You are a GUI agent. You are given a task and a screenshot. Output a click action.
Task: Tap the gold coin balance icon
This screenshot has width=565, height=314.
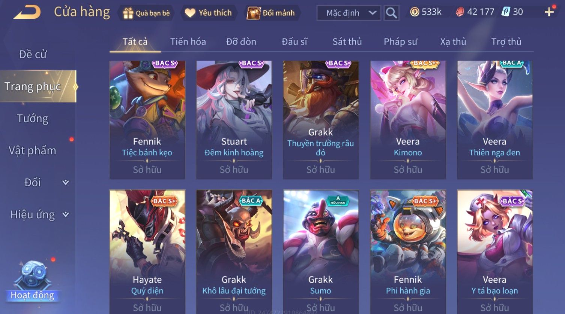click(414, 12)
